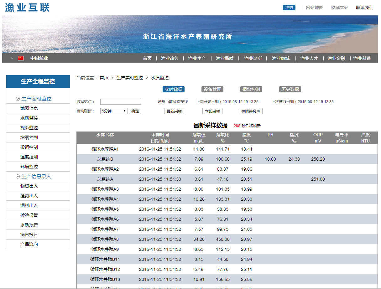Open 渔业科普 navigation item

pos(362,58)
